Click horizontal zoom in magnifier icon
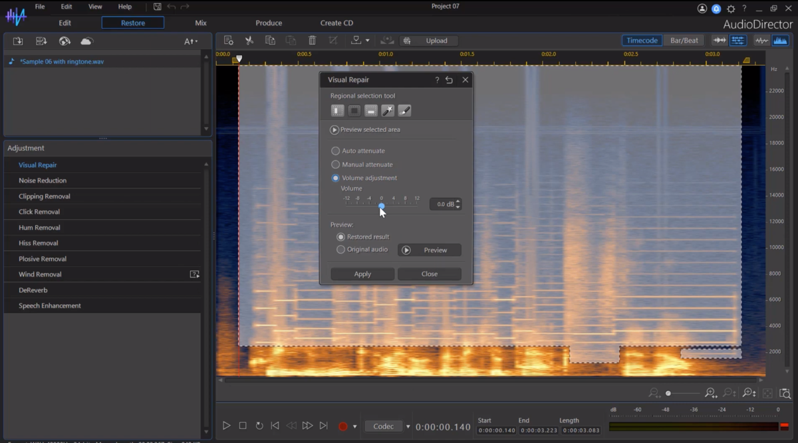 point(710,393)
